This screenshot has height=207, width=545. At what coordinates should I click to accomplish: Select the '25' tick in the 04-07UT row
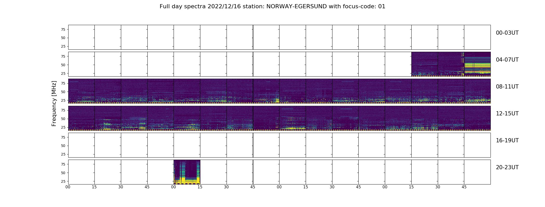click(63, 73)
